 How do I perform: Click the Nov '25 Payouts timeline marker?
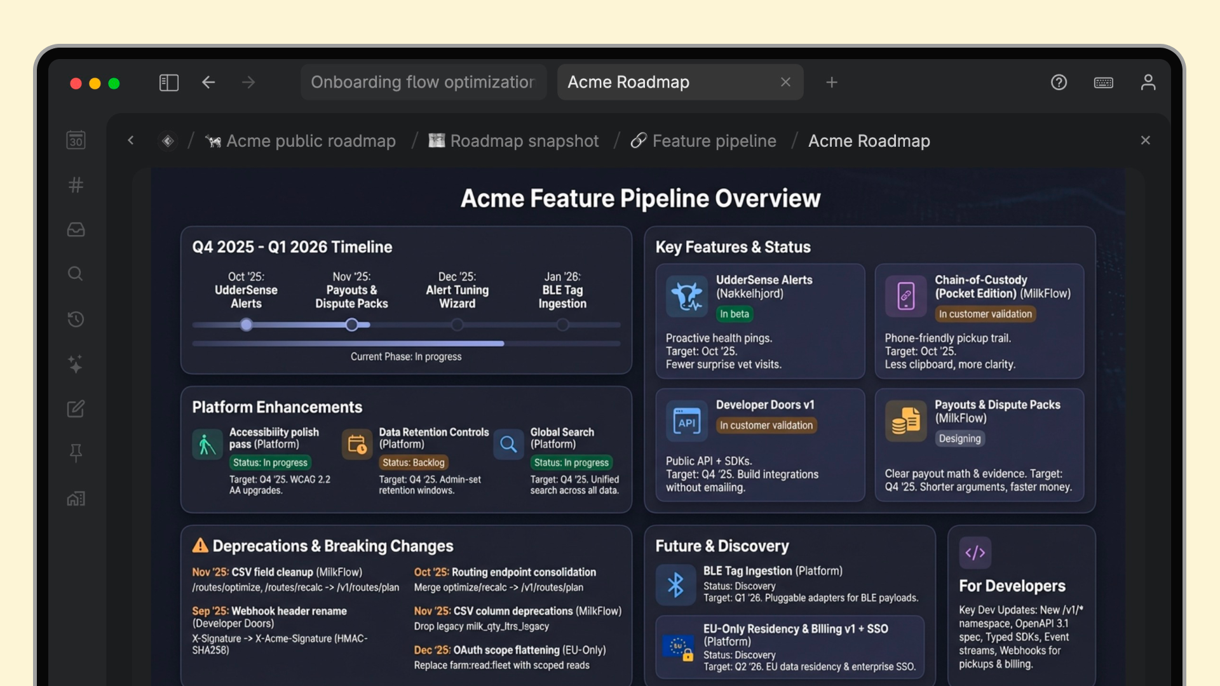pos(351,325)
